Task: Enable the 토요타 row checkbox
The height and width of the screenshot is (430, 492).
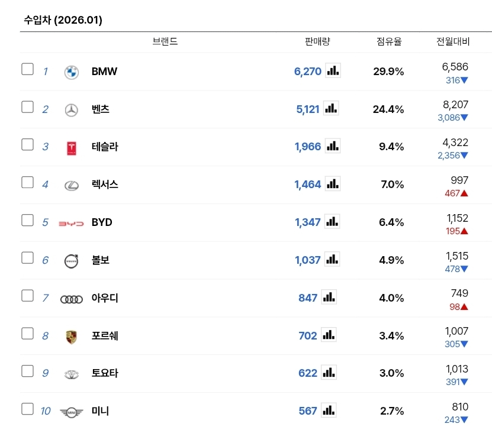Action: point(27,371)
